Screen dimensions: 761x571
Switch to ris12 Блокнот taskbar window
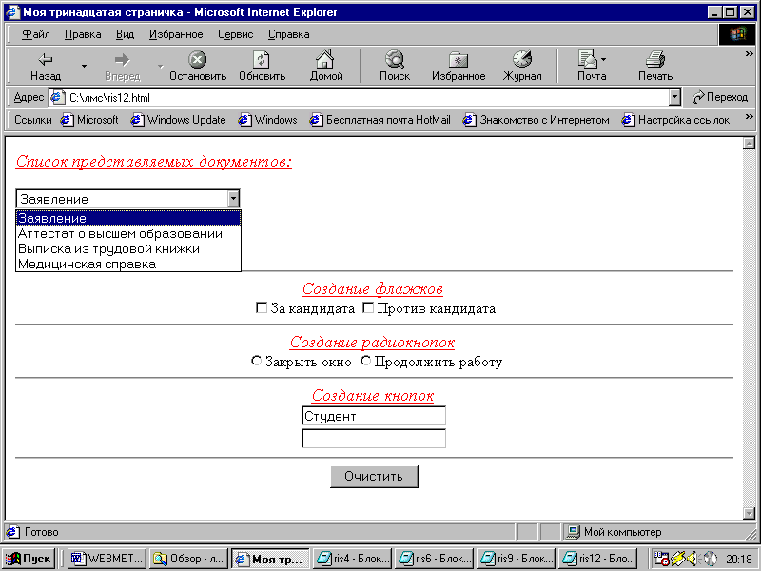pyautogui.click(x=597, y=559)
